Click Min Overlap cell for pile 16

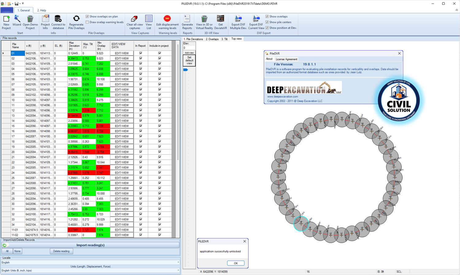point(103,131)
